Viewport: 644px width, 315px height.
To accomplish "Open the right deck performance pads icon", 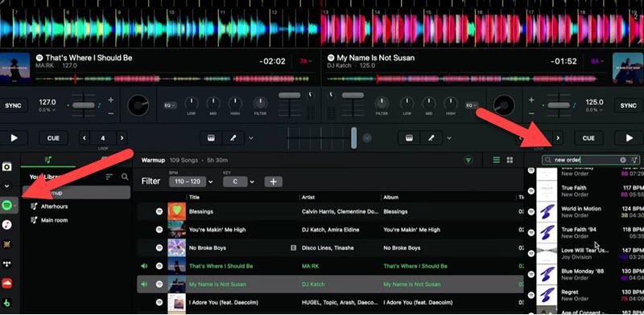I will 409,138.
